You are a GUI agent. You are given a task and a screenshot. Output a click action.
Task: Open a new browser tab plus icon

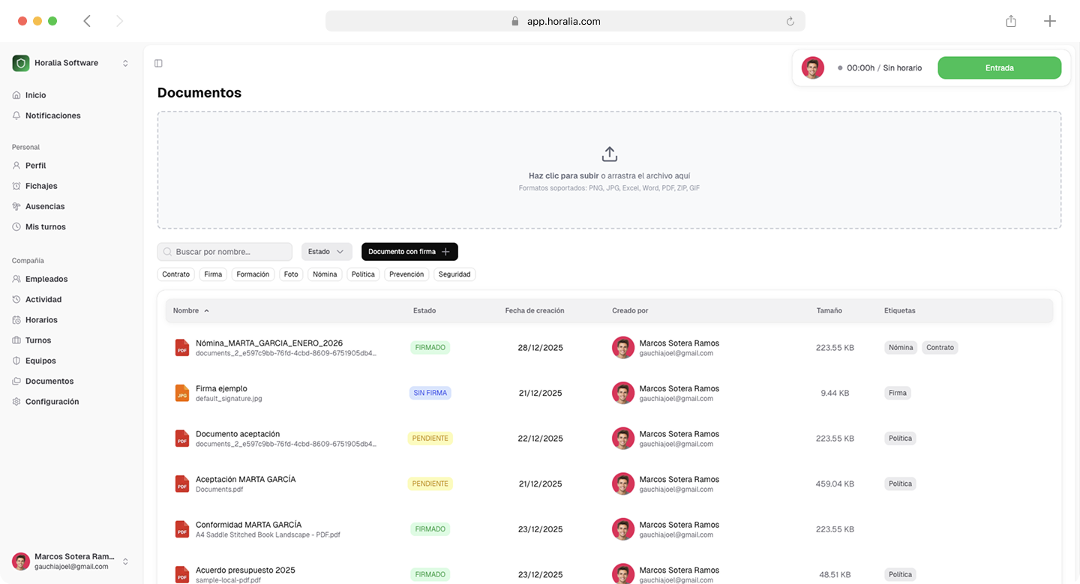coord(1050,21)
